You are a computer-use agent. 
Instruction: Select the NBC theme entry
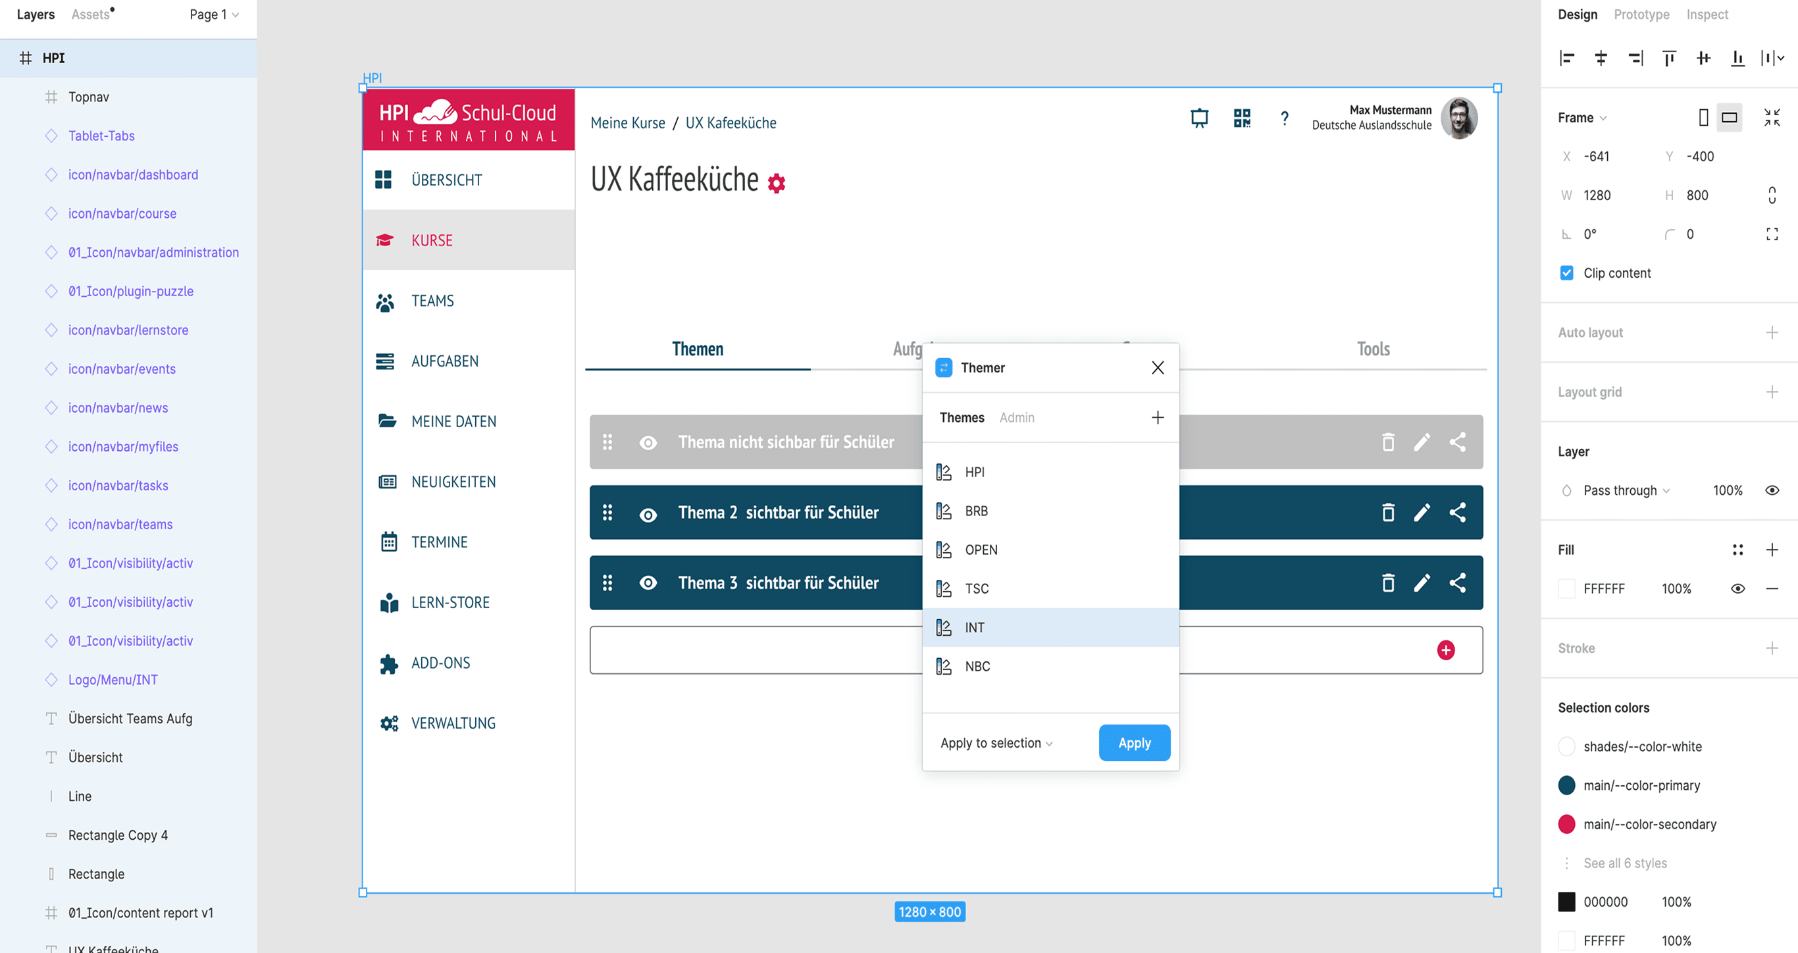coord(977,667)
